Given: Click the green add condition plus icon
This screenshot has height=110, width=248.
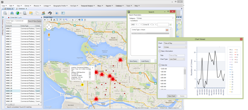Looking at the screenshot, I should (x=170, y=25).
